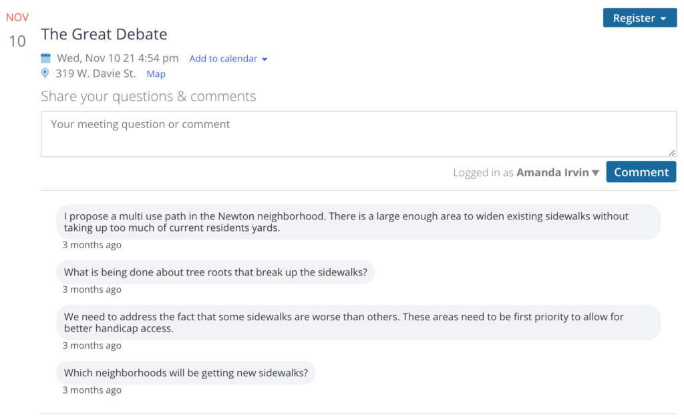Viewport: 684px width, 419px height.
Task: Select the new sidewalks neighborhoods comment
Action: coord(186,373)
